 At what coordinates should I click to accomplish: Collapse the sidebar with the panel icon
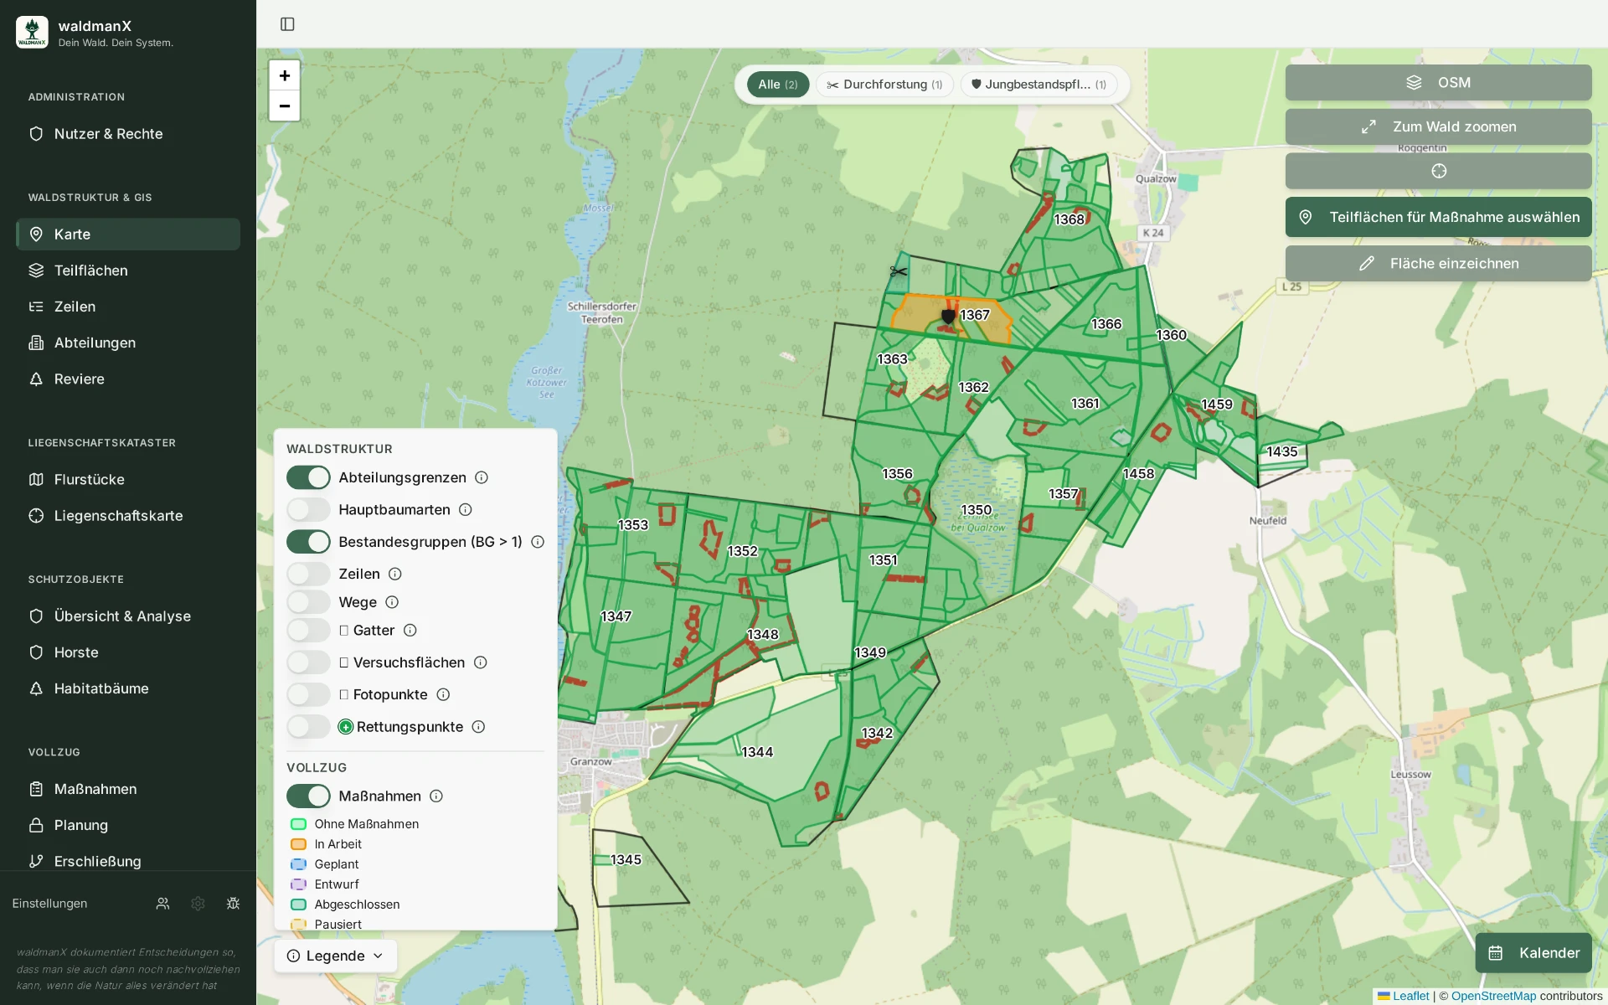point(287,24)
